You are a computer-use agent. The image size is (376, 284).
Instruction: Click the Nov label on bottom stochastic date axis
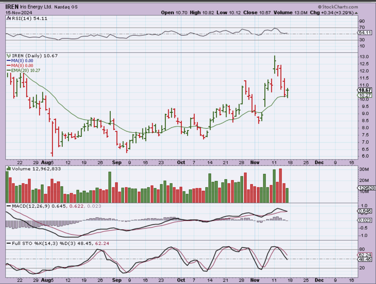tap(255, 280)
